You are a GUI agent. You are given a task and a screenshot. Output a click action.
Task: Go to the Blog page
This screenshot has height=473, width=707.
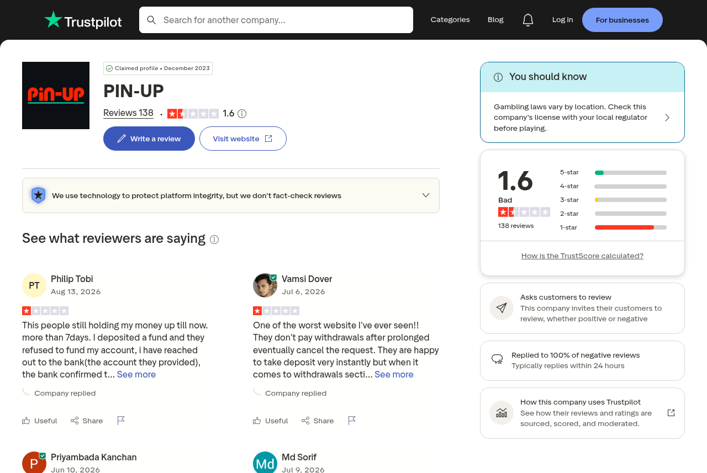[x=495, y=20]
